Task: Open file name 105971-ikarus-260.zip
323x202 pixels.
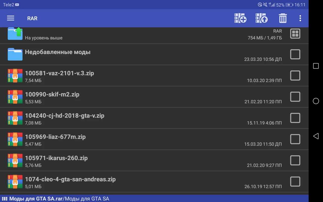Action: [56, 158]
